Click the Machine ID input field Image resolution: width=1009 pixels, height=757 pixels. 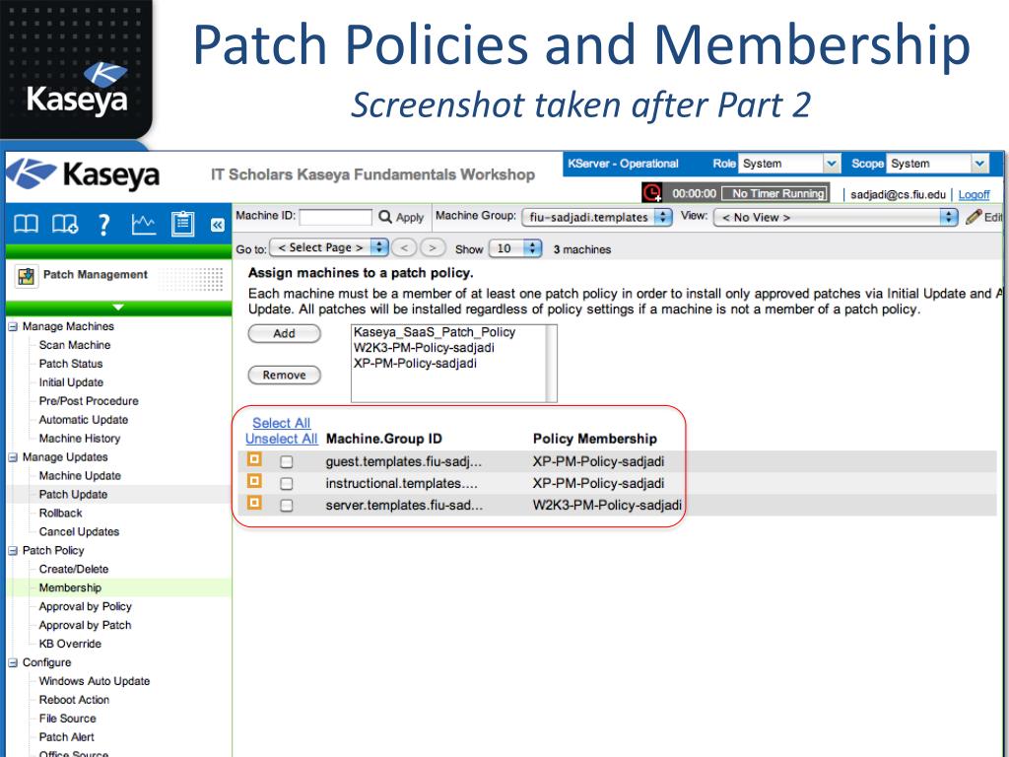coord(335,217)
